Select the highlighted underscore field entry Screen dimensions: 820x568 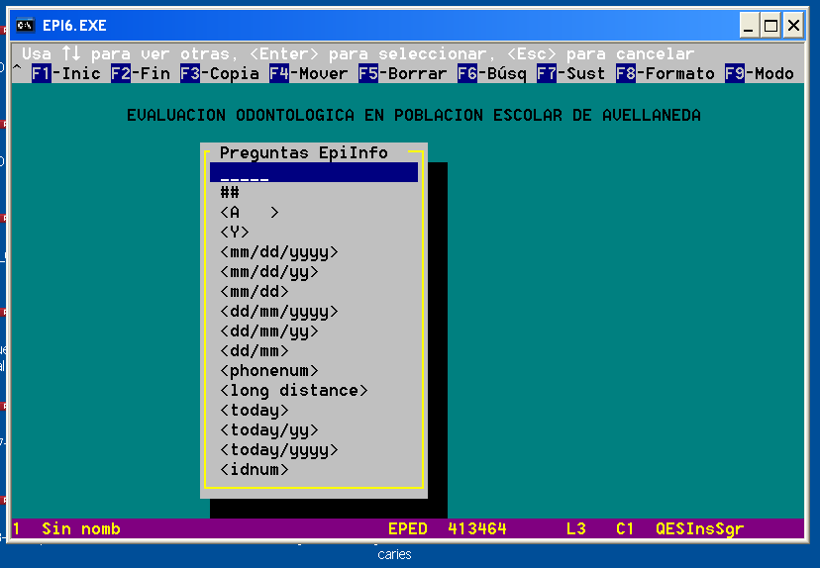(314, 172)
